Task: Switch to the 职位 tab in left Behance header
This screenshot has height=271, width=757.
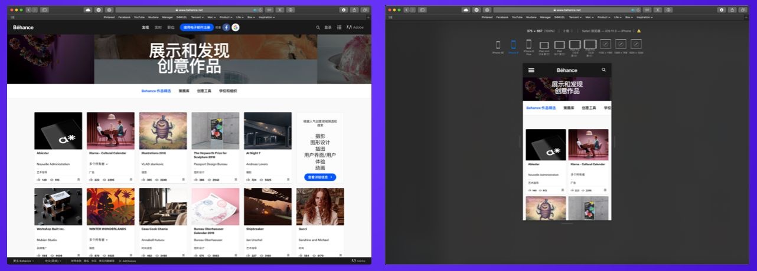Action: pyautogui.click(x=171, y=27)
